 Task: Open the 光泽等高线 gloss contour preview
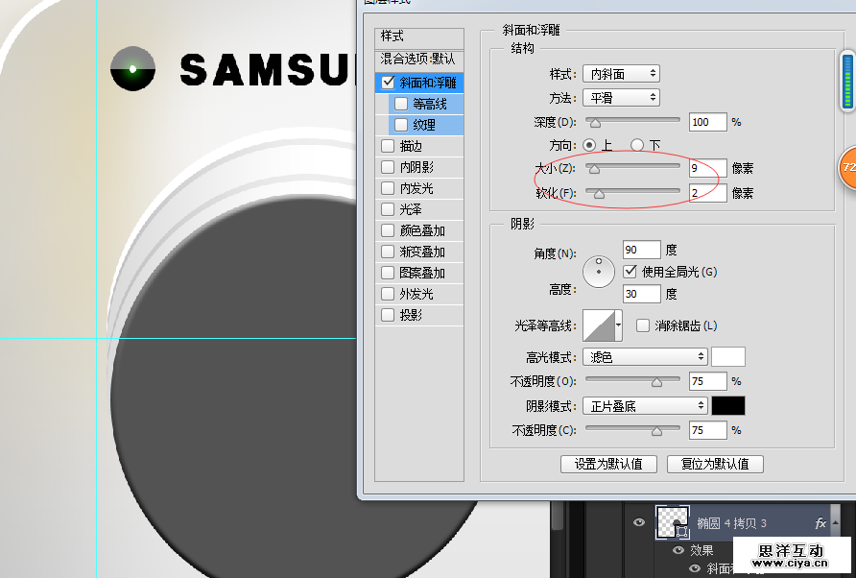pos(598,325)
